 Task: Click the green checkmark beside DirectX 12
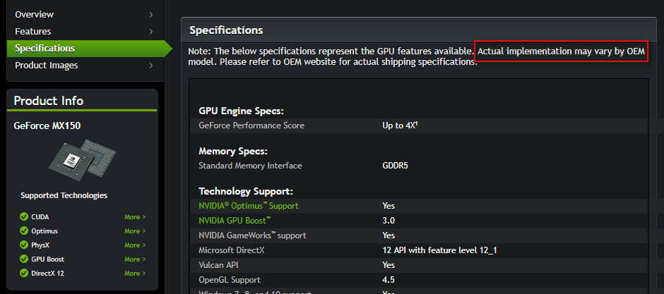24,274
